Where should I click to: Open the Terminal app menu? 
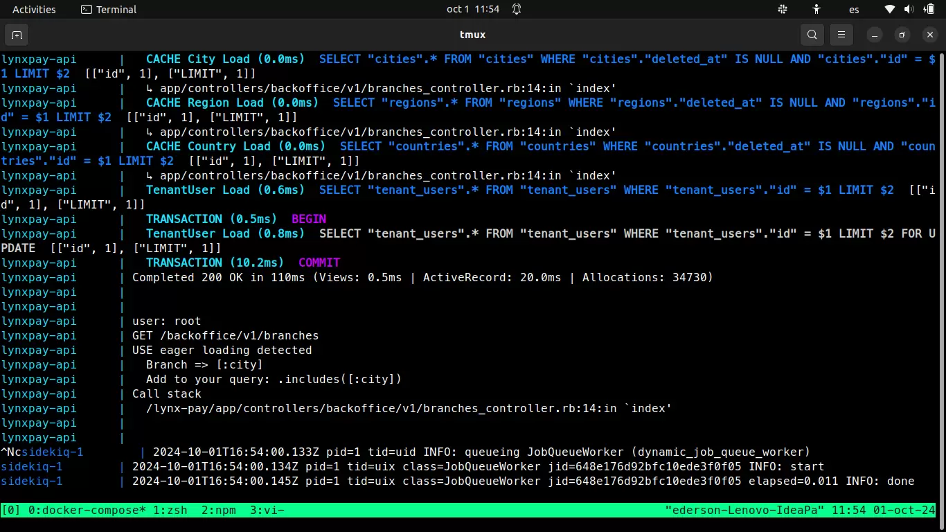[x=109, y=9]
